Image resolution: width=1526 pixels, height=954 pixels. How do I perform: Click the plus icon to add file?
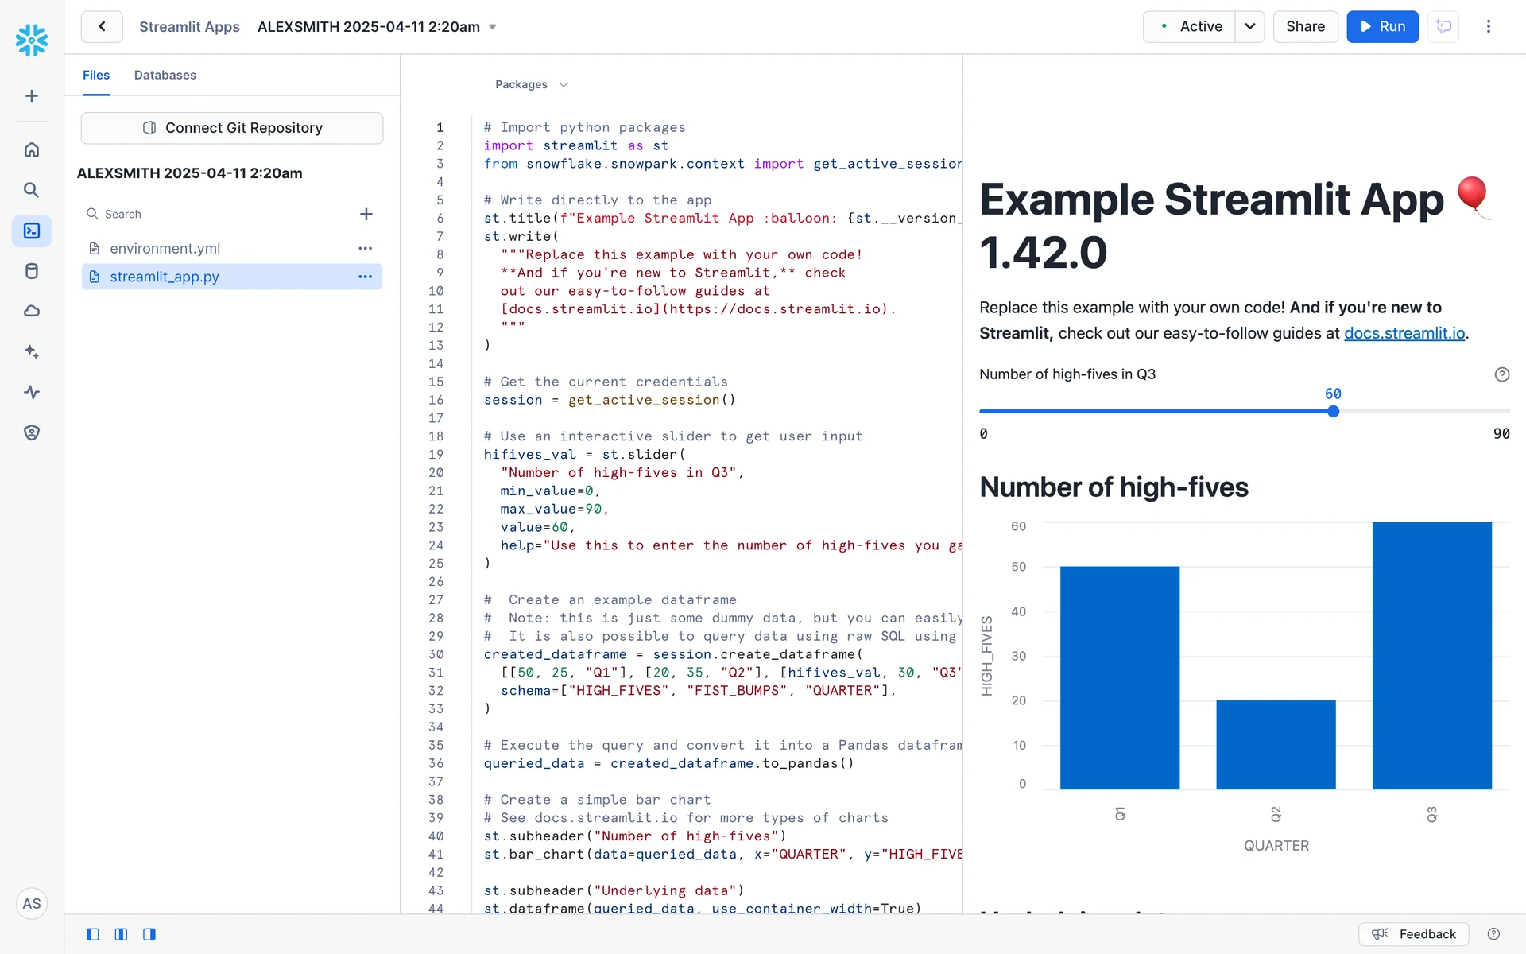[366, 214]
